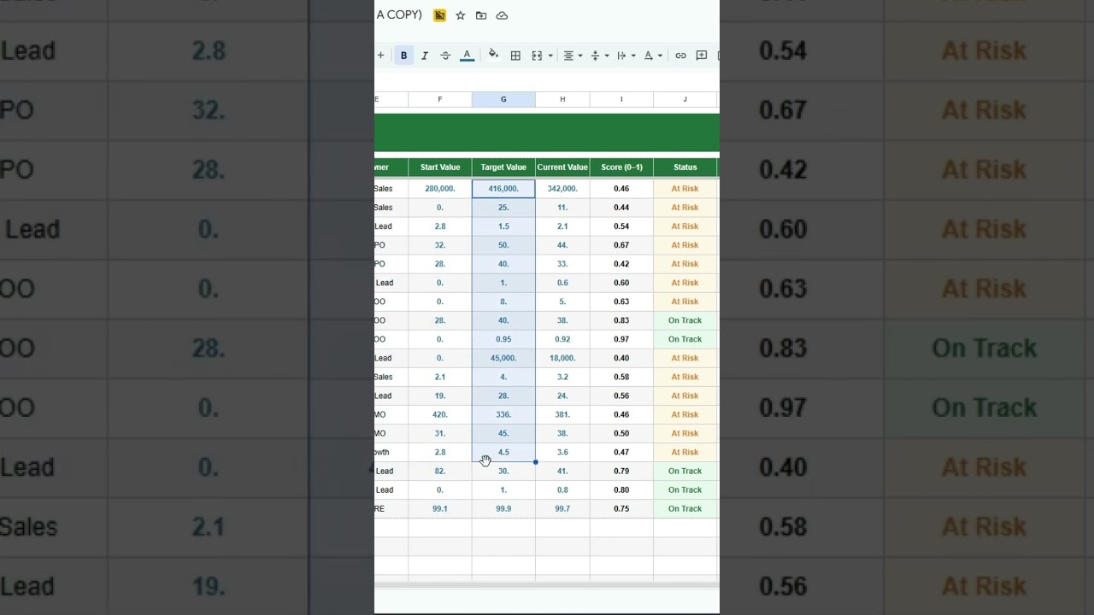Grab the selection fill handle dot
Image resolution: width=1094 pixels, height=615 pixels.
[535, 462]
